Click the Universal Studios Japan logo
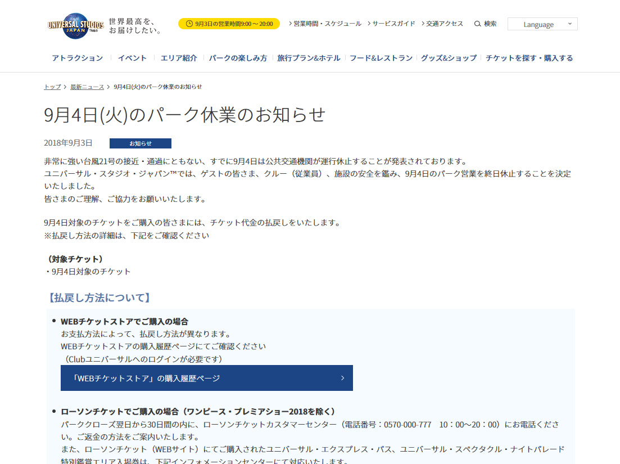620x464 pixels. point(75,25)
